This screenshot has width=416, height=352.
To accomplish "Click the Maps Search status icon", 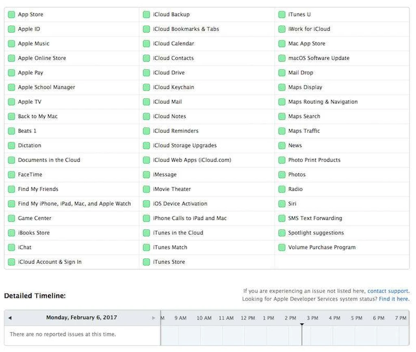I will click(282, 117).
